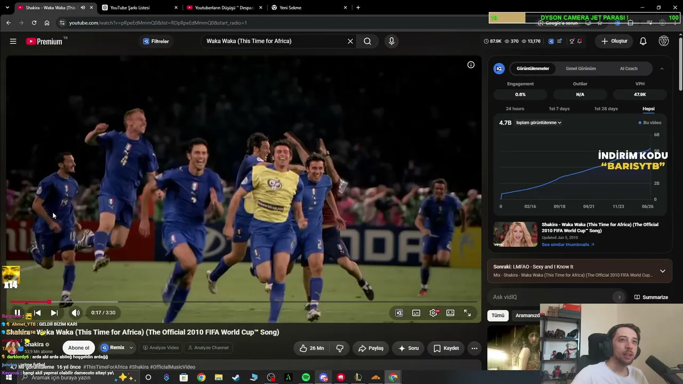Mute the video player volume

[x=76, y=313]
